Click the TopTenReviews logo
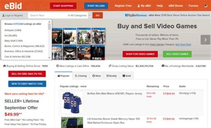Viewport: 211px width, 128px height. [136, 15]
